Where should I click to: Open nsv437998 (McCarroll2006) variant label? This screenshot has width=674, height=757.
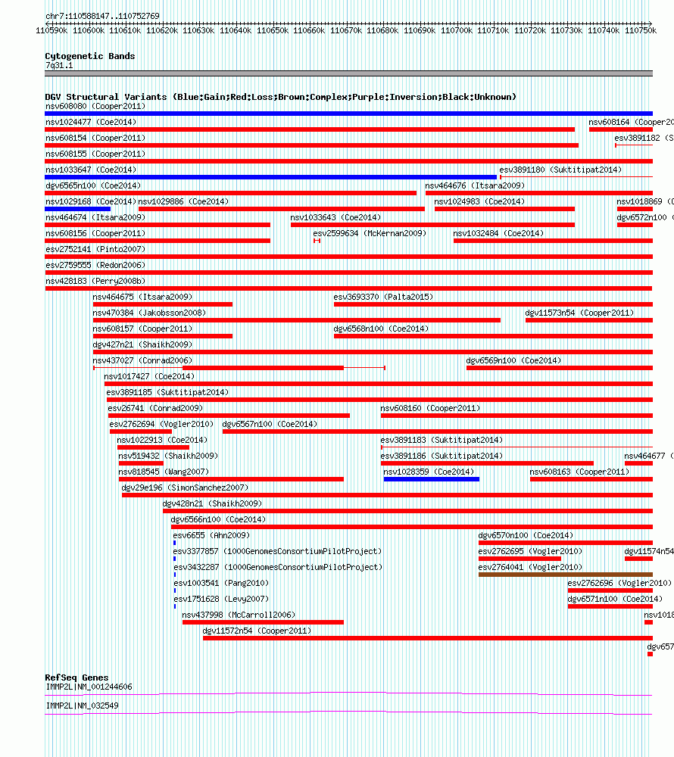[x=239, y=616]
